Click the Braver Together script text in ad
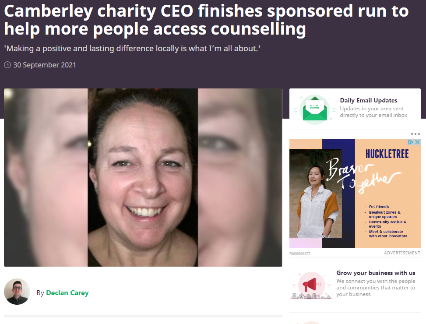 click(363, 175)
